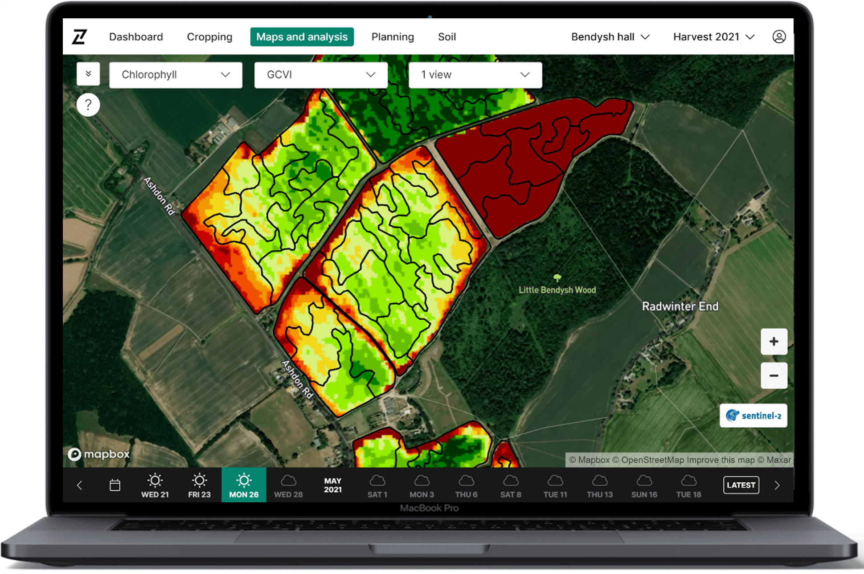Go to the Cropping tab
This screenshot has height=574, width=864.
point(209,37)
